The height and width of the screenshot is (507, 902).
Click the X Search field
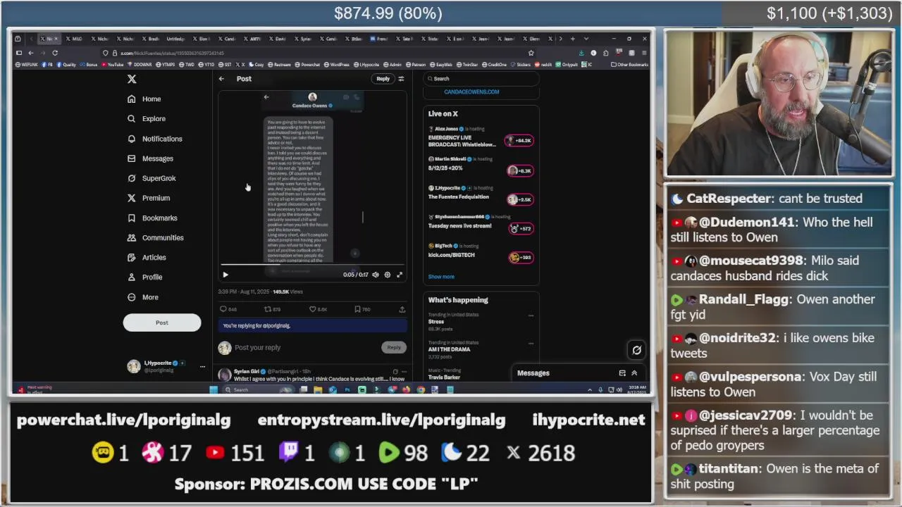(481, 79)
